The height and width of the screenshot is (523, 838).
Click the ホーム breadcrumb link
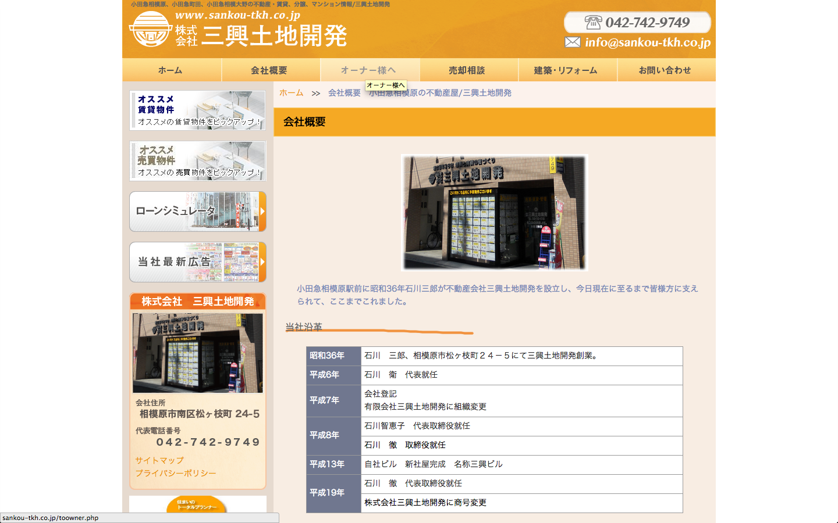291,93
